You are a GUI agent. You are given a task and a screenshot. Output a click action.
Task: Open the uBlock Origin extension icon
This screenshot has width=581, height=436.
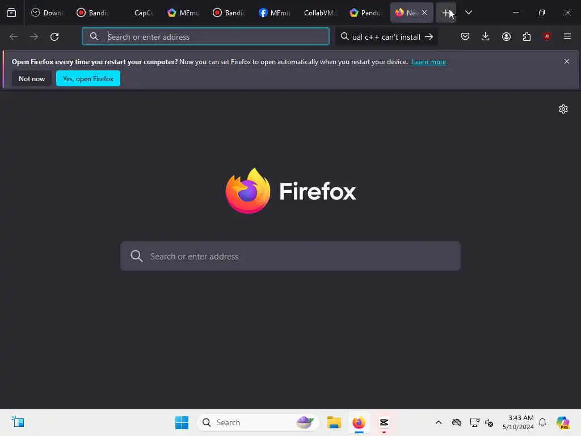pos(547,36)
